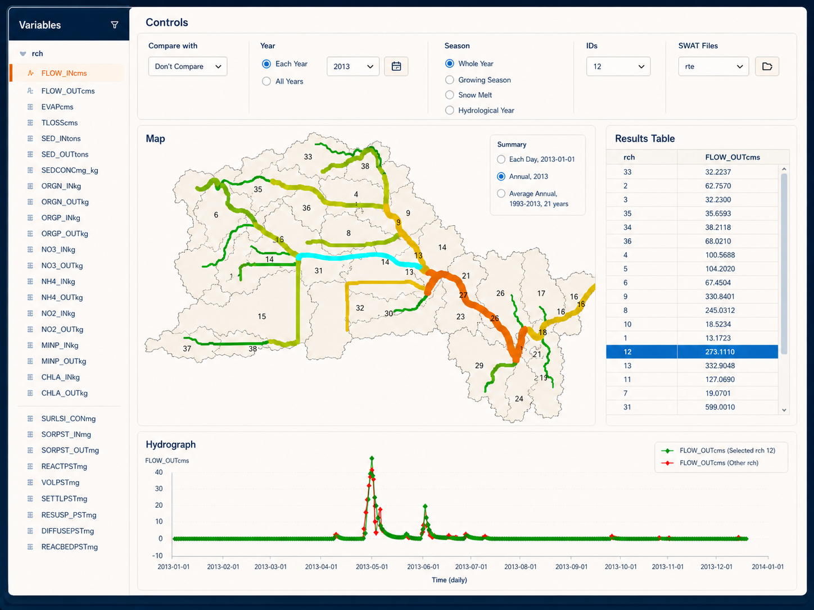Collapse the rch tree node
The height and width of the screenshot is (610, 814).
(x=23, y=54)
